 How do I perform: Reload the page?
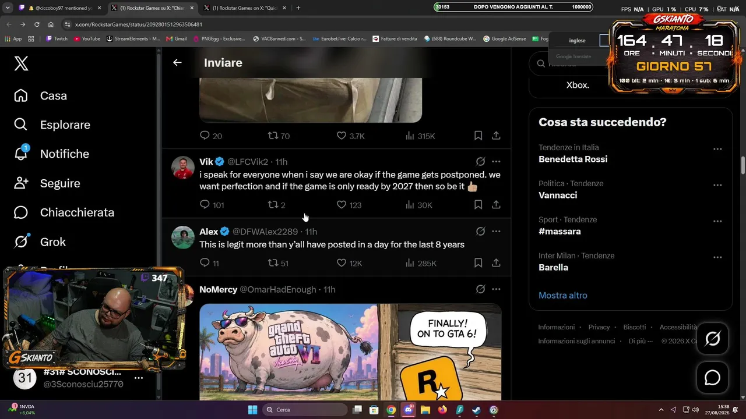click(37, 24)
